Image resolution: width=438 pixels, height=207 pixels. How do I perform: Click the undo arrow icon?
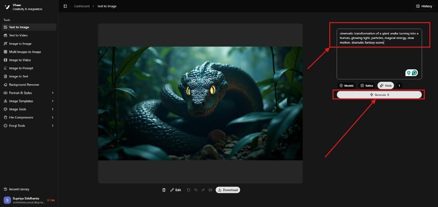pos(196,190)
